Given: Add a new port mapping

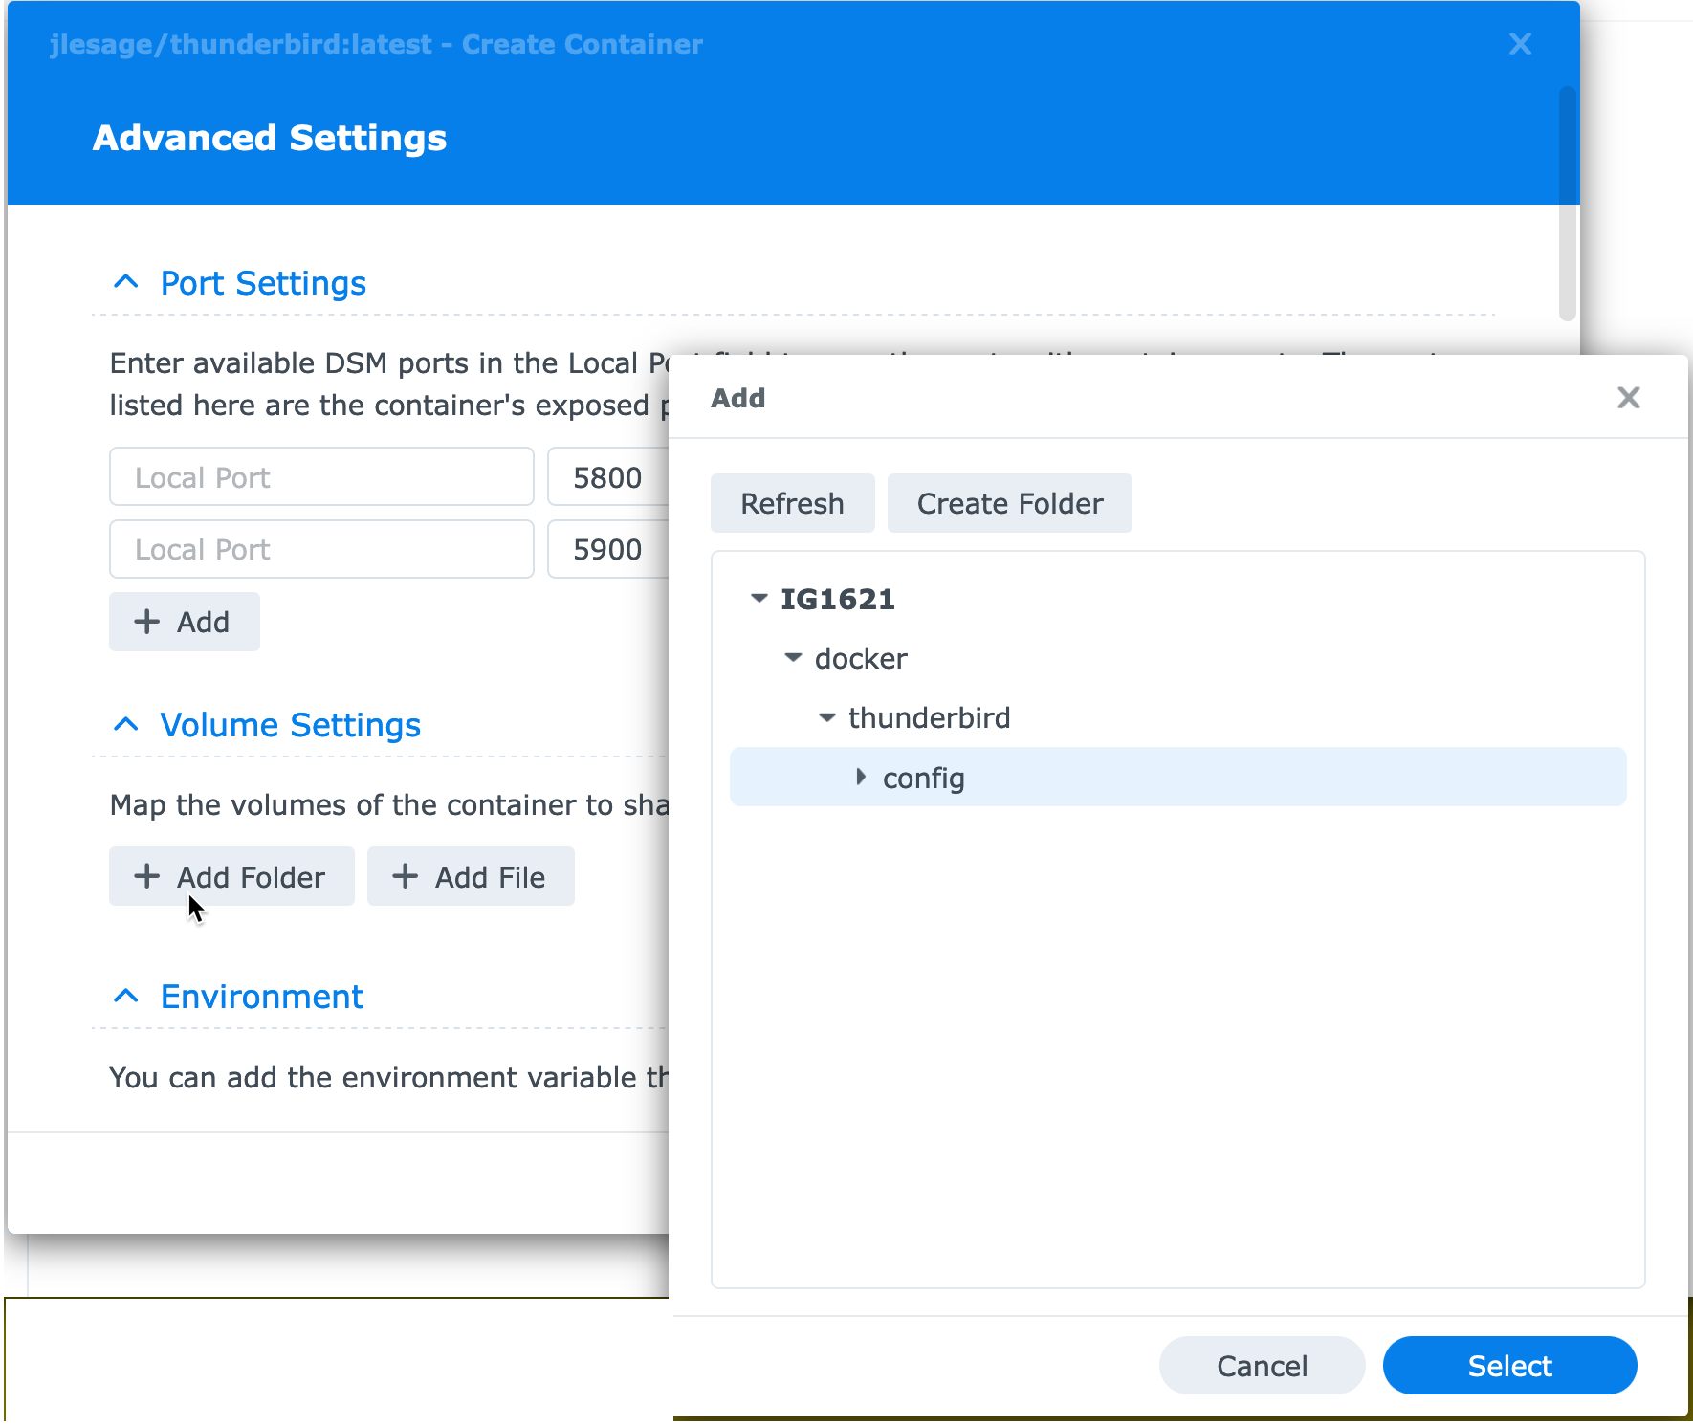Looking at the screenshot, I should pos(184,622).
